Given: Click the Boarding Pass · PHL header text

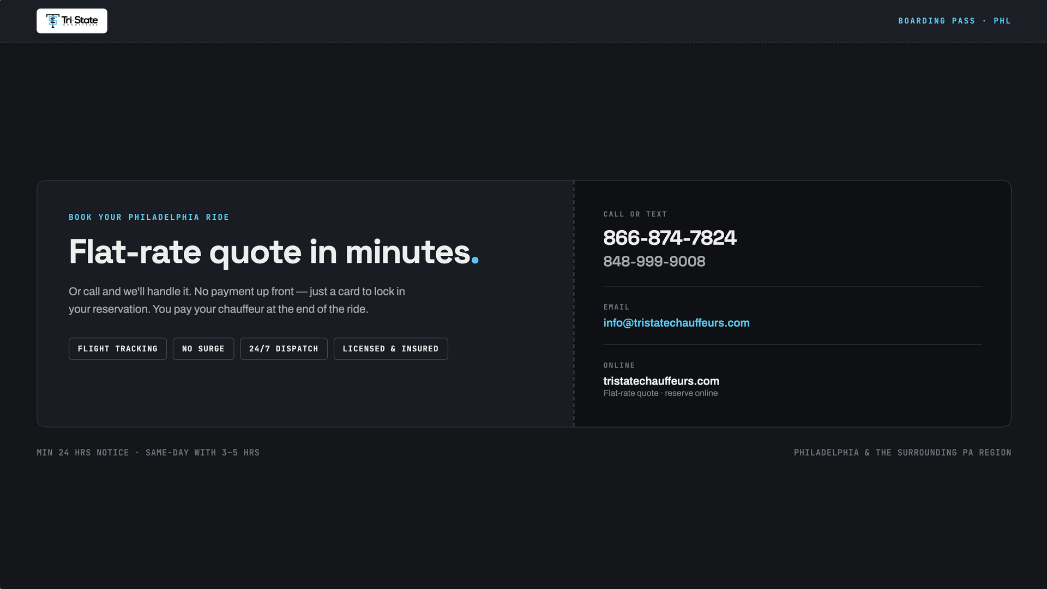Looking at the screenshot, I should pos(954,21).
